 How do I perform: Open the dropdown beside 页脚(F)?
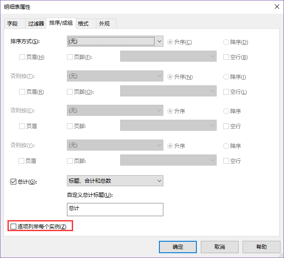(168, 56)
